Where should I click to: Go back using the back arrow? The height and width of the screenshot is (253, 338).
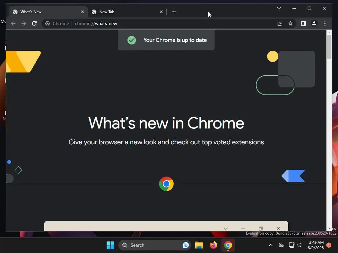[13, 23]
